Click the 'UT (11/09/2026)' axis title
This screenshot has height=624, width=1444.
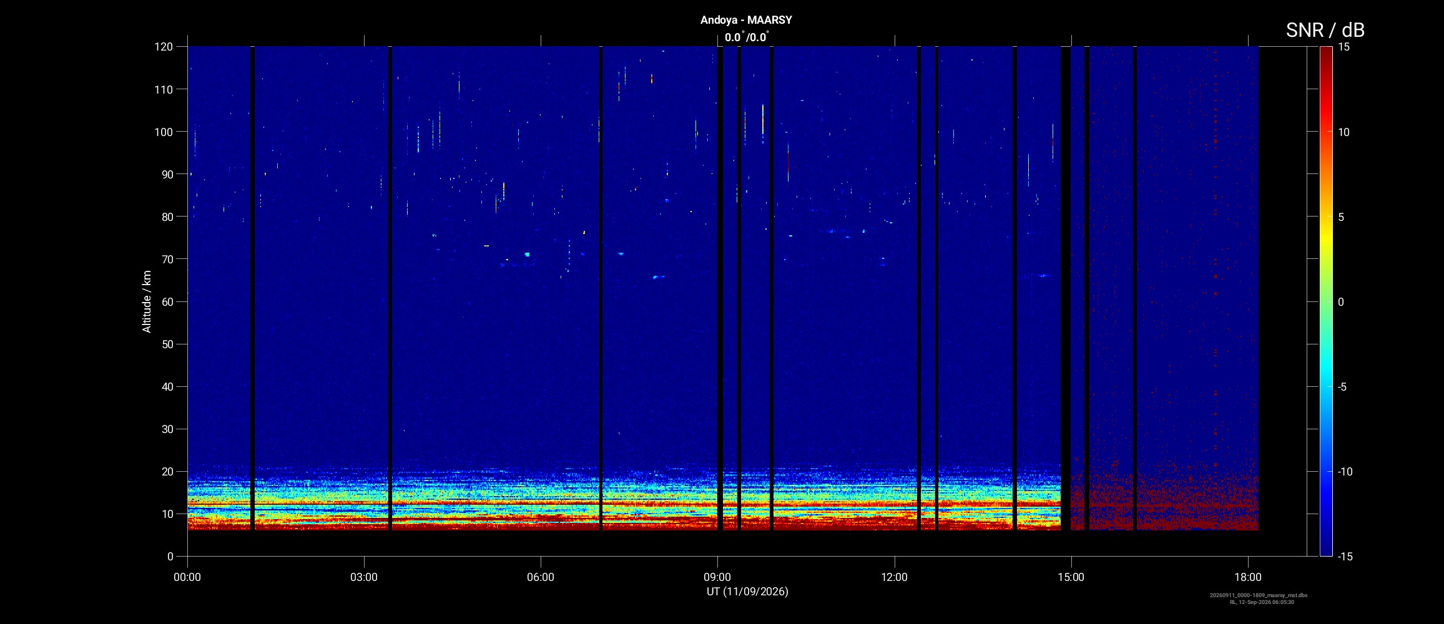(747, 592)
